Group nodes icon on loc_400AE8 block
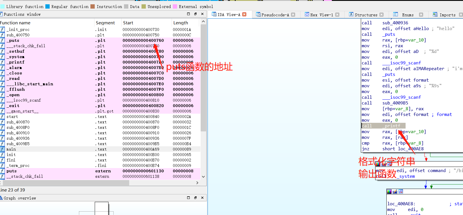Image resolution: width=463 pixels, height=215 pixels. coord(401,192)
